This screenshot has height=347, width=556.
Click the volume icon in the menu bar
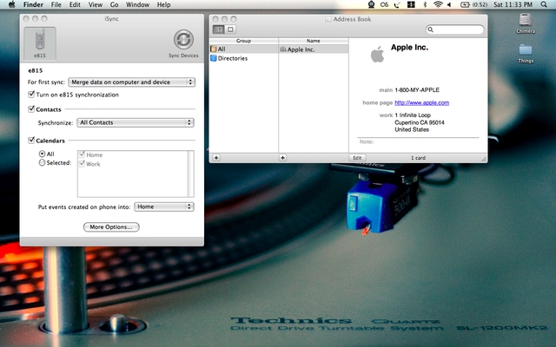tap(449, 4)
